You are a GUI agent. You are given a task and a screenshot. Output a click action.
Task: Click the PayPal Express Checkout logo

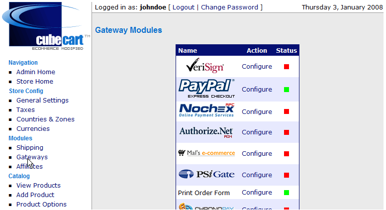click(x=206, y=89)
